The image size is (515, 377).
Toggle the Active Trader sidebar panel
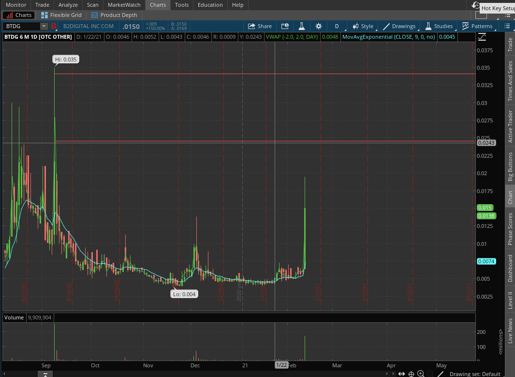510,126
